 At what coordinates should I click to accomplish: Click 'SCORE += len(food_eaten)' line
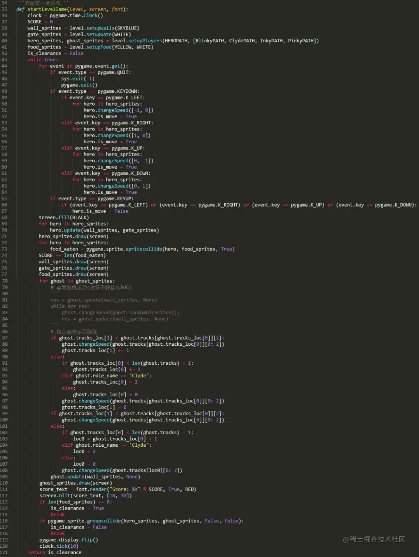click(x=72, y=256)
